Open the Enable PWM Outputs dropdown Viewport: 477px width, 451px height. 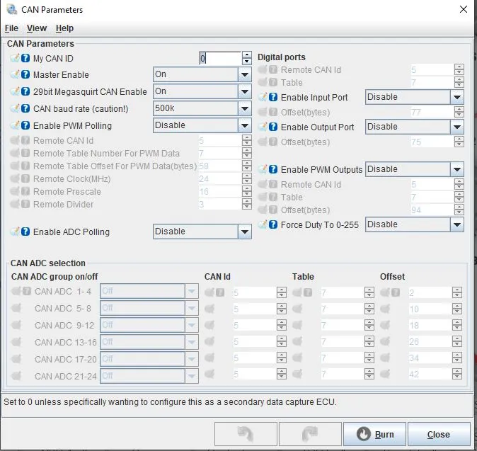tap(414, 169)
